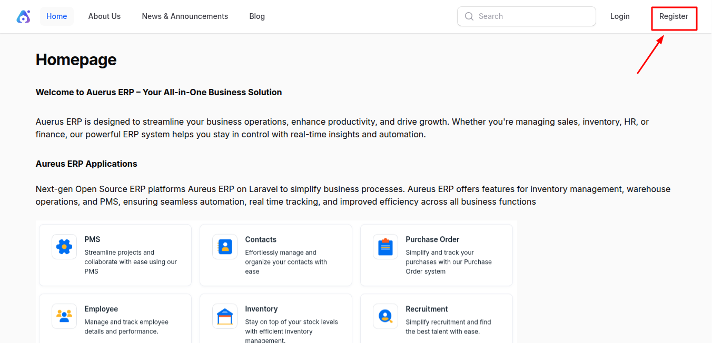Click the Recruitment search-person icon
Screen dimensions: 712x343
click(x=385, y=316)
